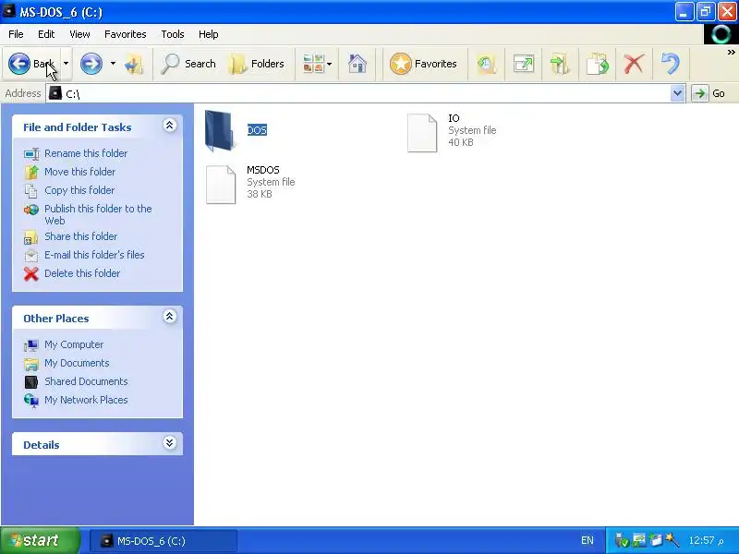Click the Views thumbnail icon
This screenshot has width=739, height=554.
(313, 64)
